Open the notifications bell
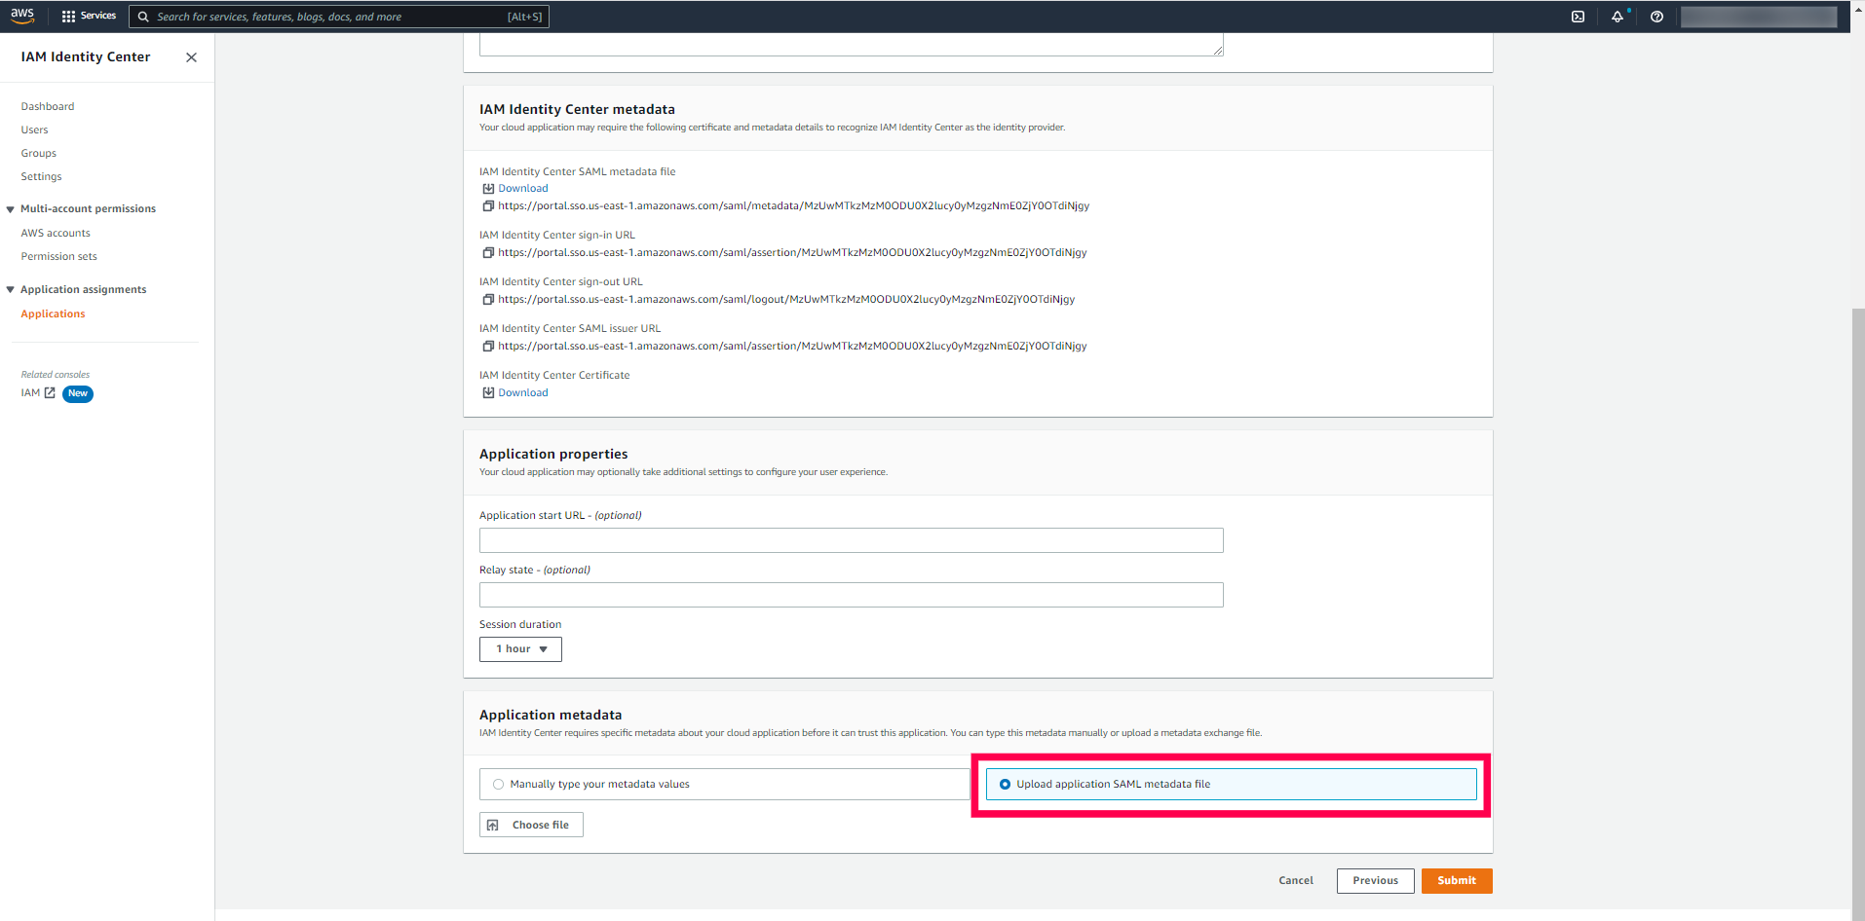The image size is (1865, 921). [x=1618, y=17]
